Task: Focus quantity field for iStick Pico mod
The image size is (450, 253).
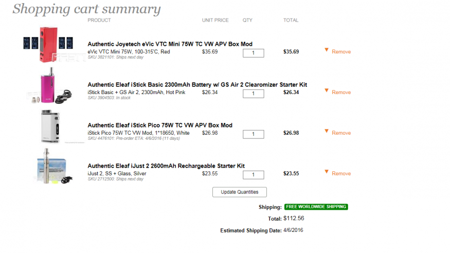Action: coord(253,134)
